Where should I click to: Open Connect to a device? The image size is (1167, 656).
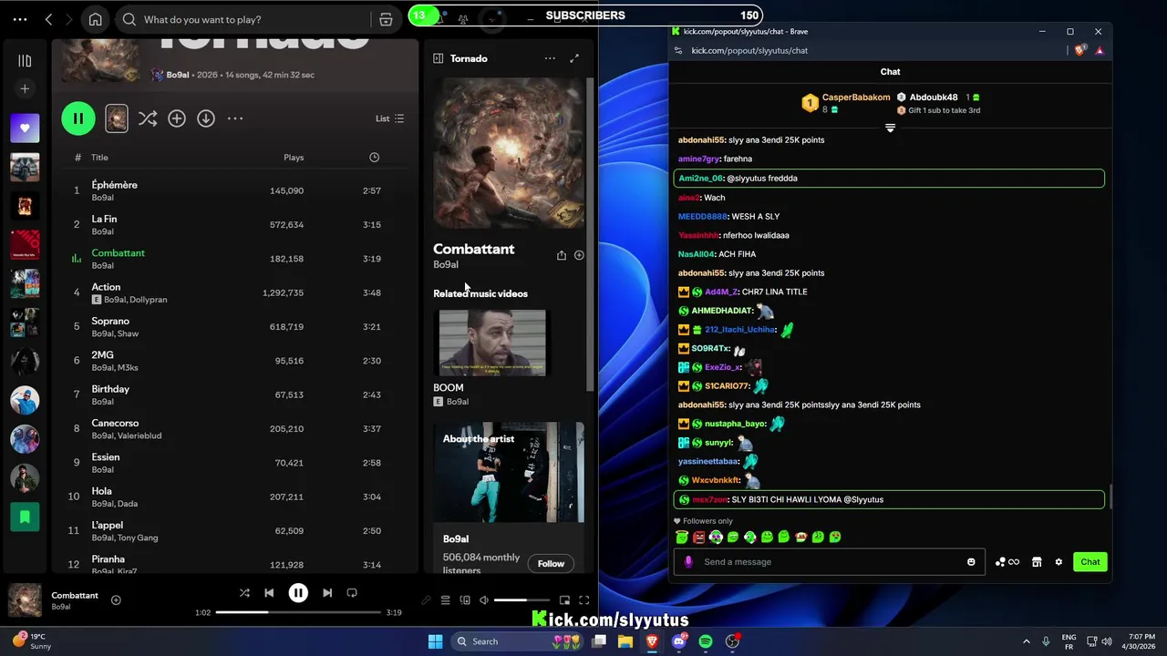coord(465,600)
